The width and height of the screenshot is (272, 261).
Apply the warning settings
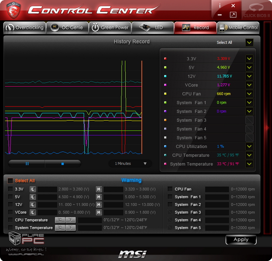coord(241,239)
